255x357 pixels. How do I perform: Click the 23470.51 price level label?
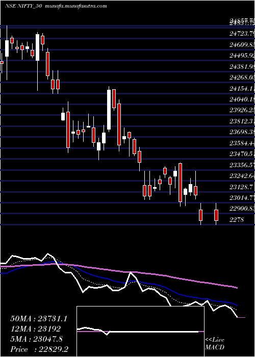242,154
